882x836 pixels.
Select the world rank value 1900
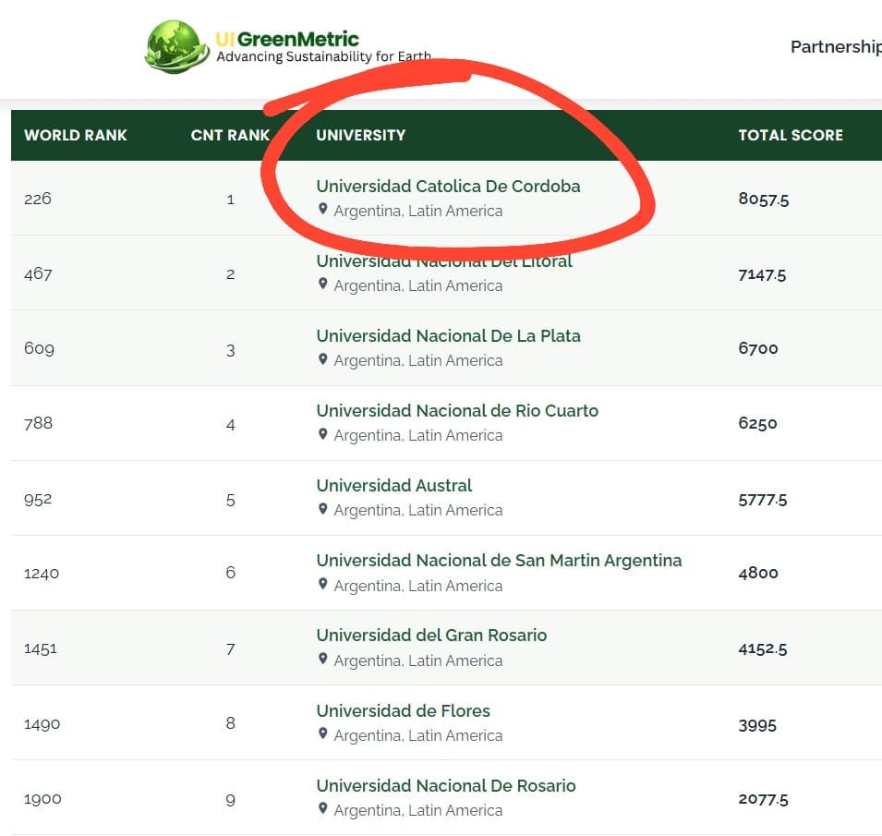pos(42,799)
